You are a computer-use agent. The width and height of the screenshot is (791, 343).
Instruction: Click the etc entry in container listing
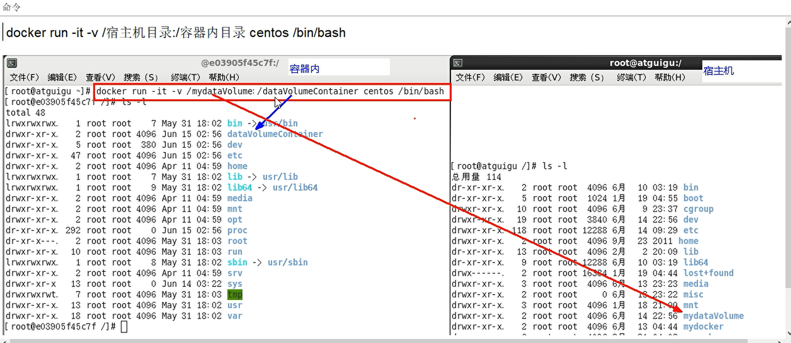pos(235,155)
